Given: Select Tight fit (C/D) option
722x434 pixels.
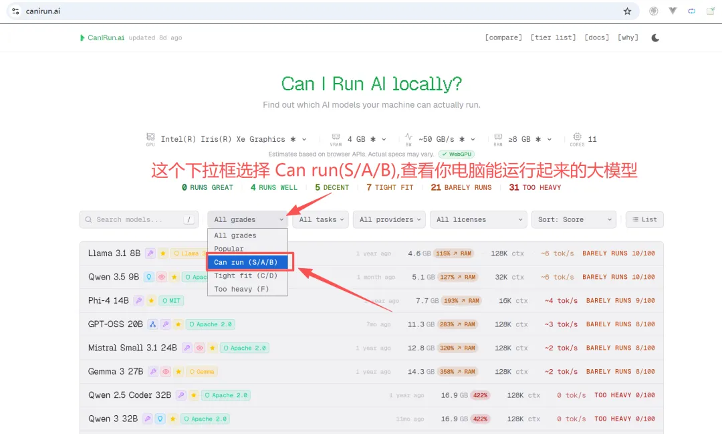Looking at the screenshot, I should pyautogui.click(x=248, y=276).
